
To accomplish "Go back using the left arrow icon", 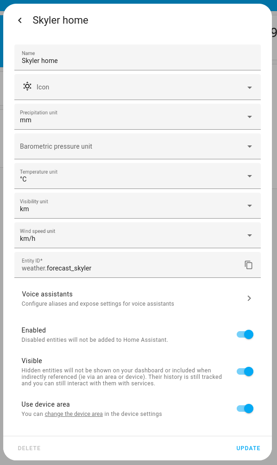I will 20,20.
